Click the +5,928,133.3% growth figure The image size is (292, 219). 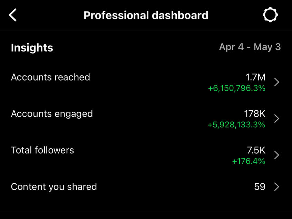coord(236,125)
